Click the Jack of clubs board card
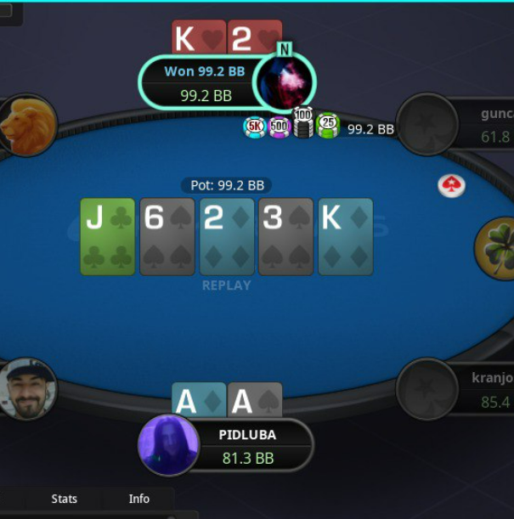This screenshot has height=519, width=514. (108, 237)
